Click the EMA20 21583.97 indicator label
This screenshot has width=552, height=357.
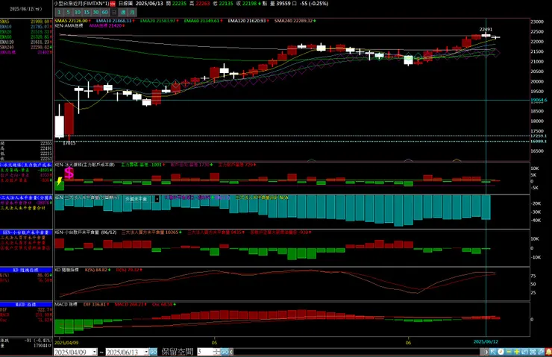pyautogui.click(x=159, y=21)
